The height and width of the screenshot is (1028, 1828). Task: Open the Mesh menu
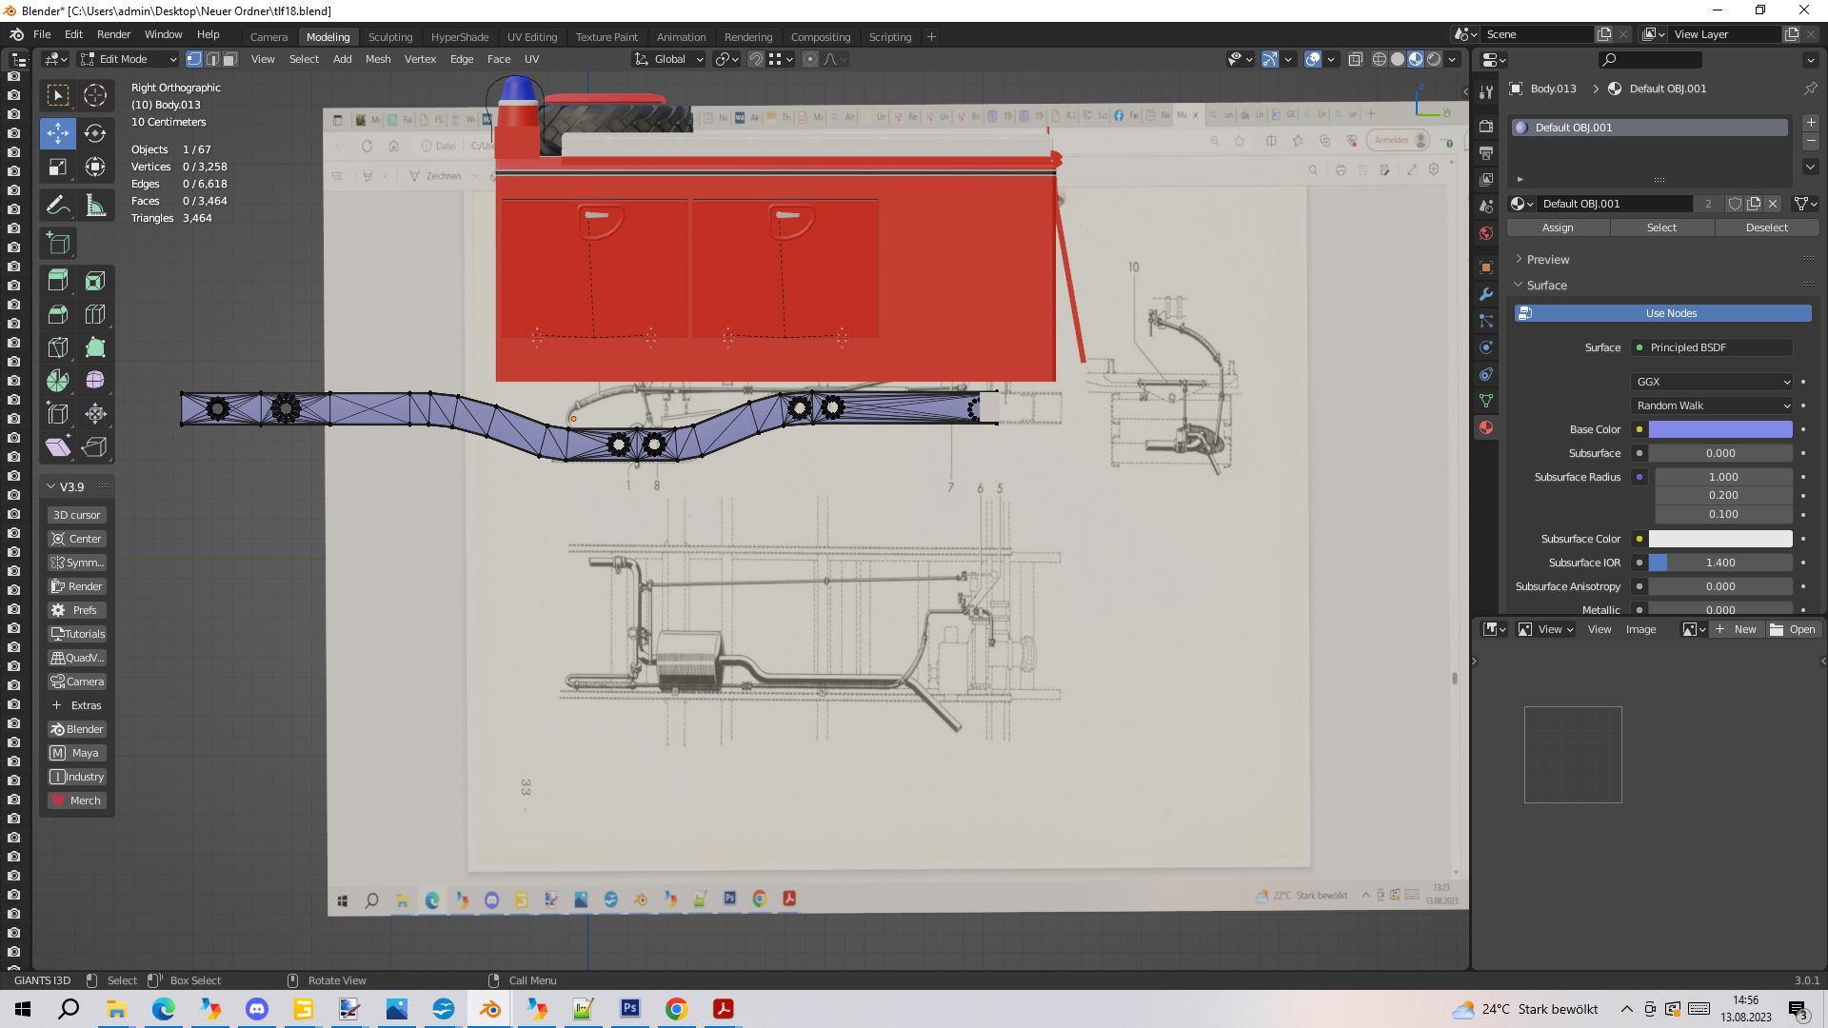coord(378,59)
